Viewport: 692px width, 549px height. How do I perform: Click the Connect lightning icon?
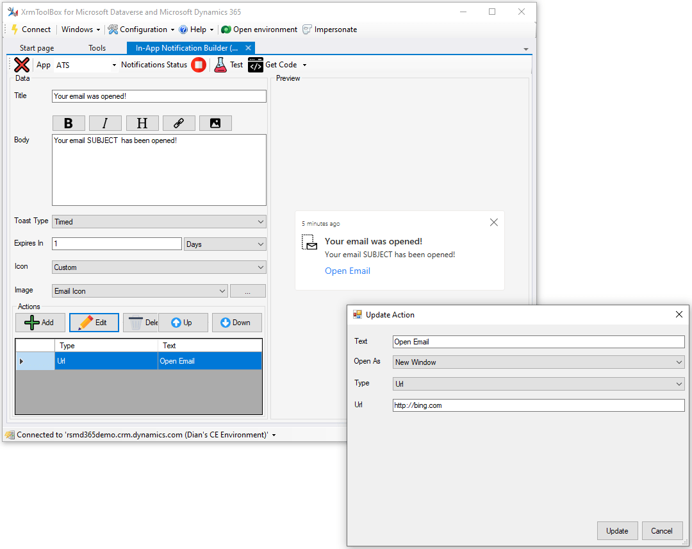pyautogui.click(x=15, y=30)
